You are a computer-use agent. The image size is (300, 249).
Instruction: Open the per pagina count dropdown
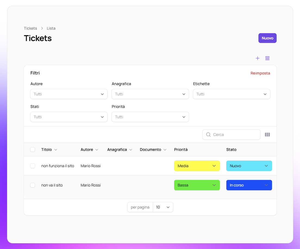(163, 207)
